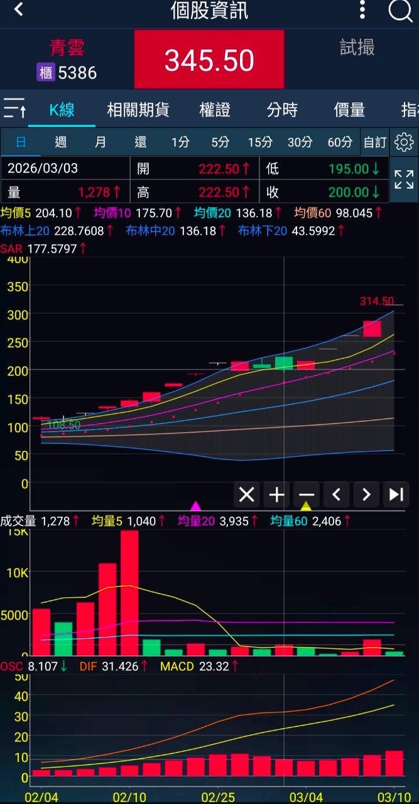This screenshot has height=804, width=419.
Task: Close the crosshair with X button
Action: coord(247,495)
